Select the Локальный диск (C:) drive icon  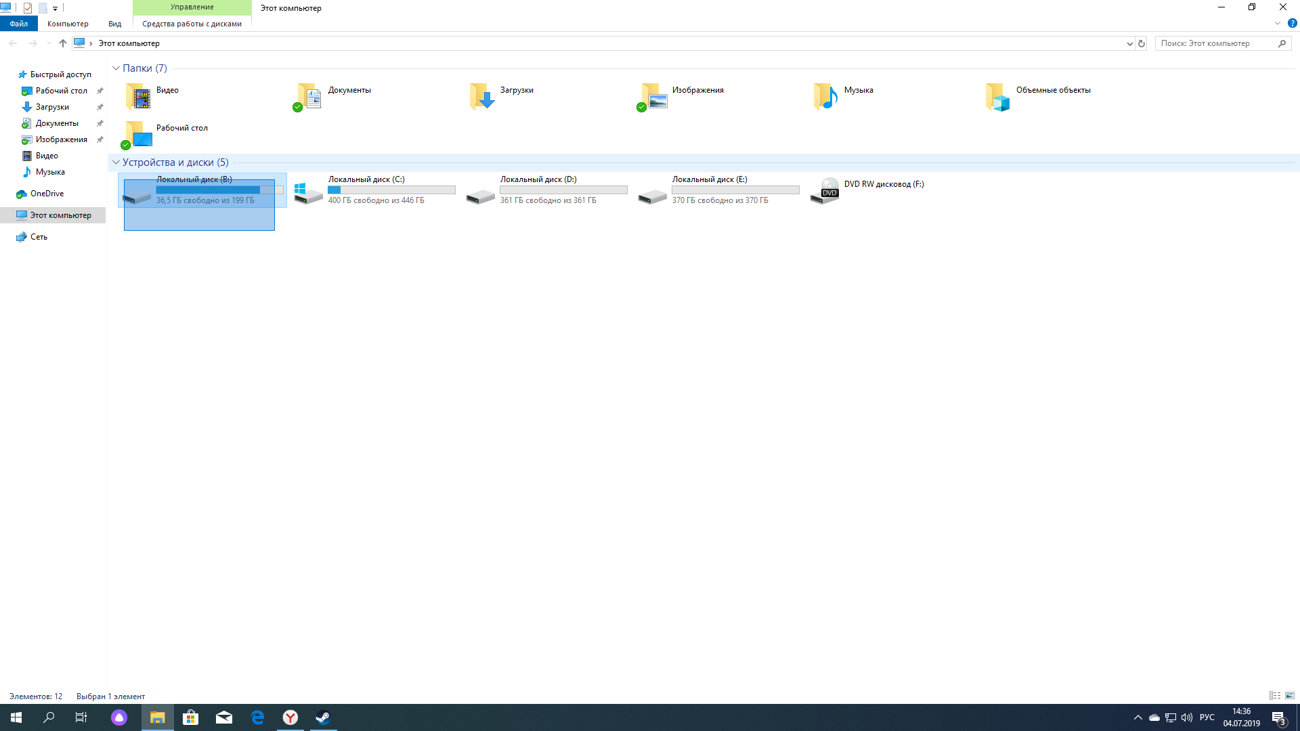pos(309,192)
